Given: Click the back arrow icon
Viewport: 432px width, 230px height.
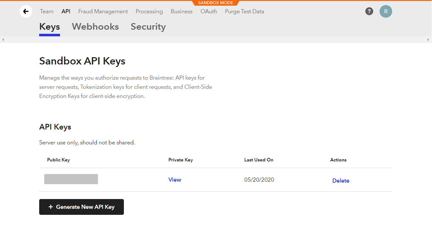Looking at the screenshot, I should pos(26,12).
